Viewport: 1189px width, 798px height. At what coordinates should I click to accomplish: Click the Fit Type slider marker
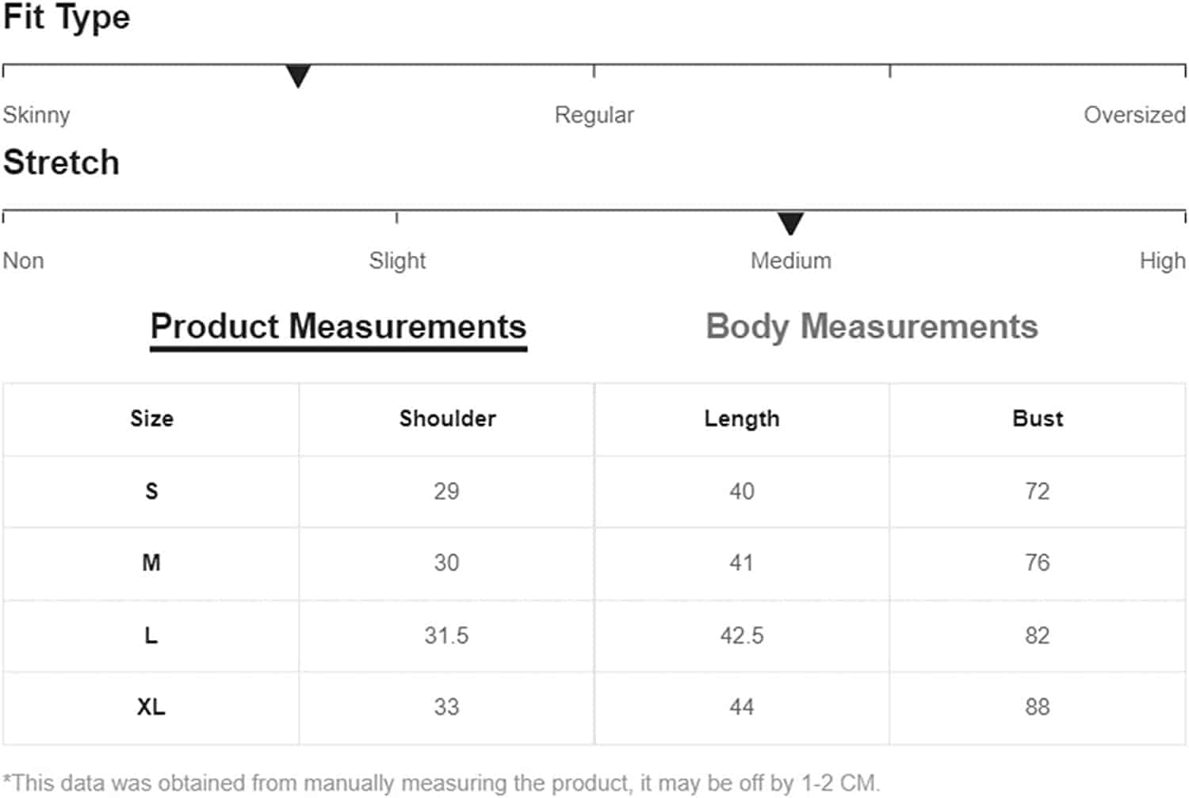(x=298, y=76)
